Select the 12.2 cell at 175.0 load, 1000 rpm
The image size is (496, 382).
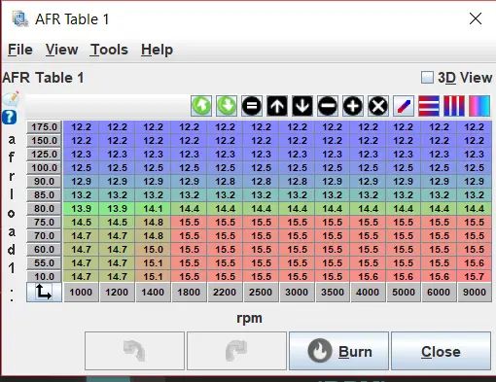click(81, 127)
